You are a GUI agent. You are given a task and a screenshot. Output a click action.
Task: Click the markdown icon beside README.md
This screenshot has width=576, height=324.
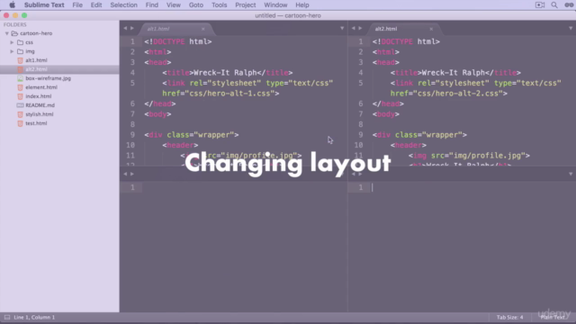point(20,105)
